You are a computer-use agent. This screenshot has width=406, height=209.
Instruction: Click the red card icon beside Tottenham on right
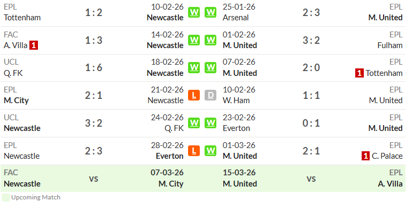point(360,73)
